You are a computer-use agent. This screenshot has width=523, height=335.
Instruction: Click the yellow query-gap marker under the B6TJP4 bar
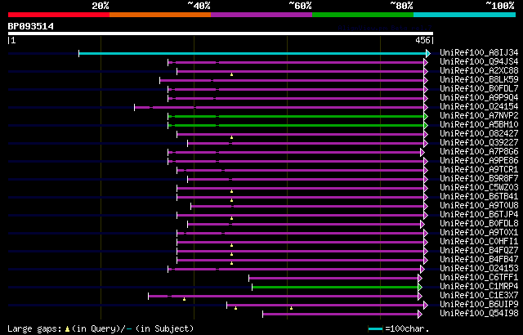[231, 219]
